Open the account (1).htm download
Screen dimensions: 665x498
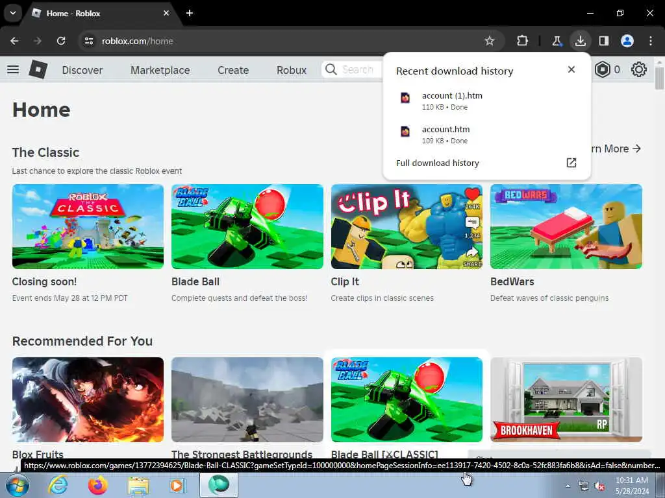click(x=486, y=101)
